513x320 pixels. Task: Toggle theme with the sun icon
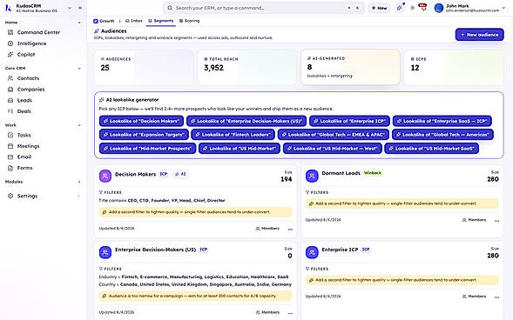pos(412,8)
